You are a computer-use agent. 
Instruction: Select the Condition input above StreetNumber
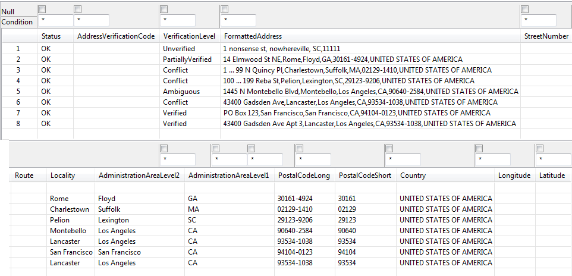tap(538, 21)
